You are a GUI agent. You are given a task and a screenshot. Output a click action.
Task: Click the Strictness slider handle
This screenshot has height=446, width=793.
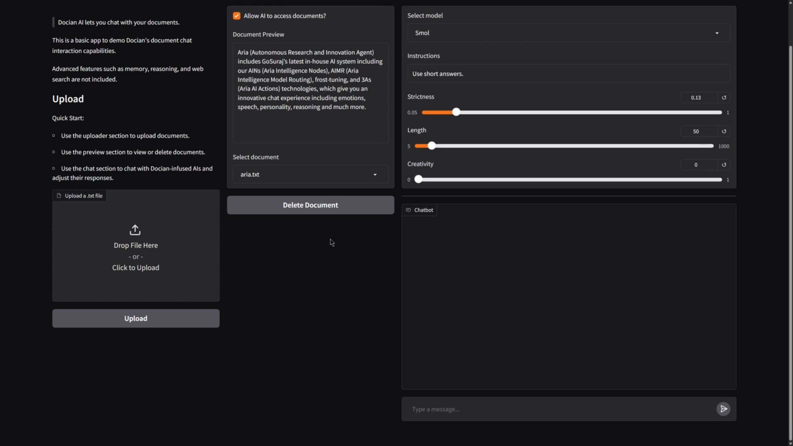click(456, 112)
